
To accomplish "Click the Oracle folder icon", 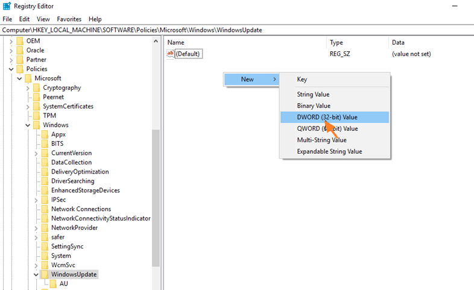I will coord(20,50).
